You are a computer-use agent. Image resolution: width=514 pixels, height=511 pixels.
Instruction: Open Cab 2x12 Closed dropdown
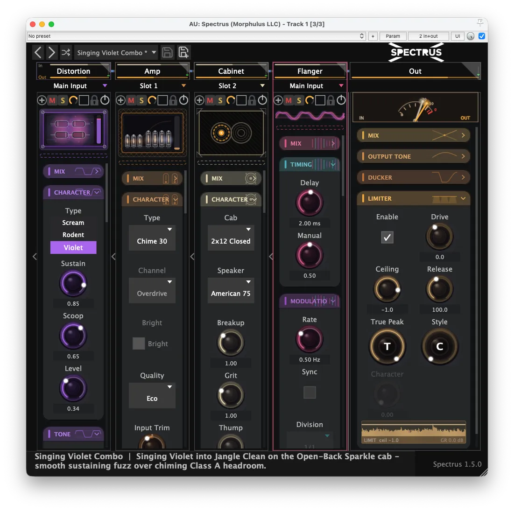tap(231, 238)
